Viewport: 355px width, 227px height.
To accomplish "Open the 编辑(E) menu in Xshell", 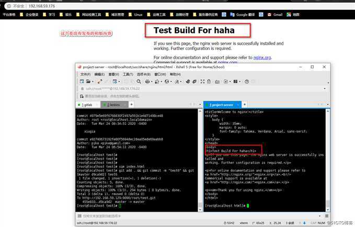I will click(99, 74).
